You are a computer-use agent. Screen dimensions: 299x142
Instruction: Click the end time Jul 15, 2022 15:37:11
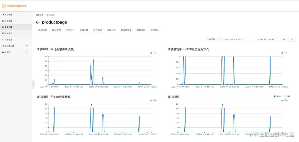pos(267,40)
